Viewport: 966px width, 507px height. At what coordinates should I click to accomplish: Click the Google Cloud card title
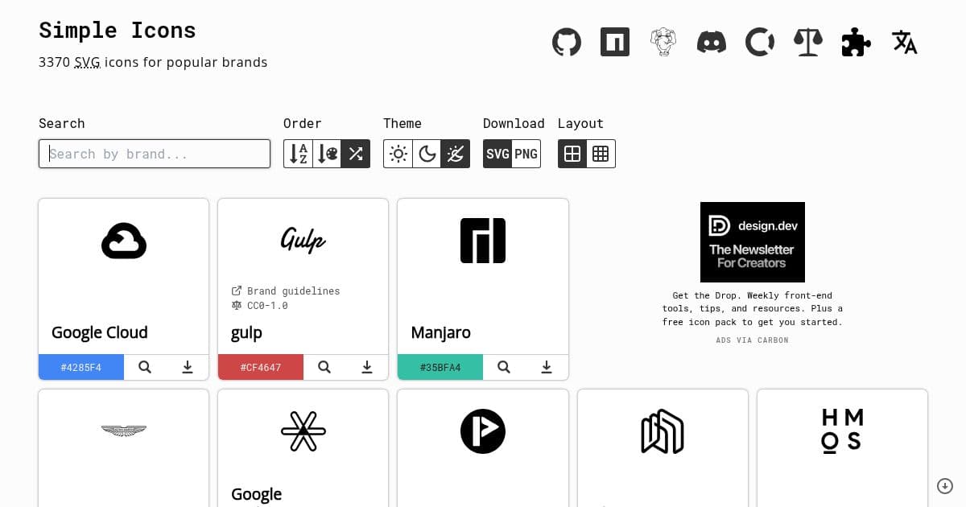100,332
